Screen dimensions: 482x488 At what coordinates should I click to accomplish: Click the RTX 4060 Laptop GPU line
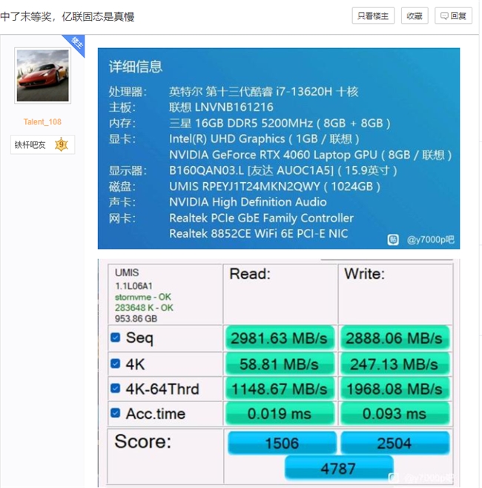pyautogui.click(x=310, y=155)
